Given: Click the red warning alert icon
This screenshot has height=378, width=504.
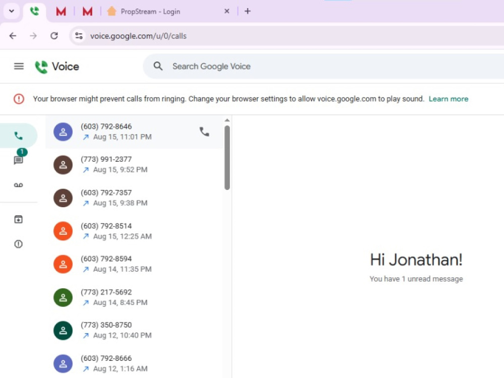Looking at the screenshot, I should 19,99.
